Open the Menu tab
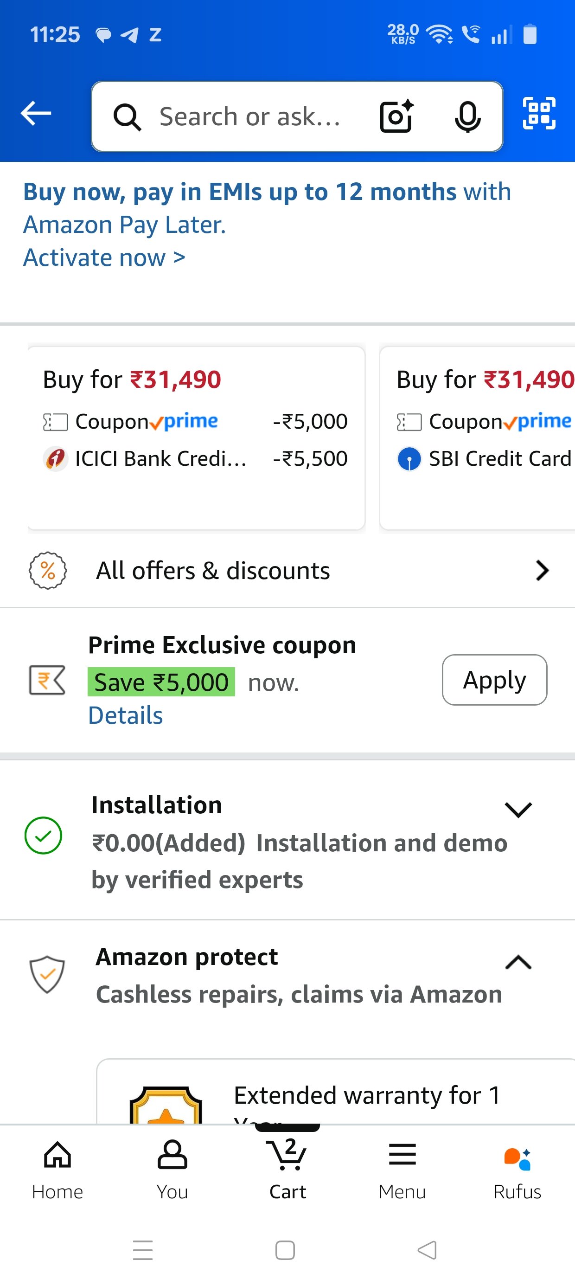Screen dimensions: 575x1286 (402, 1169)
